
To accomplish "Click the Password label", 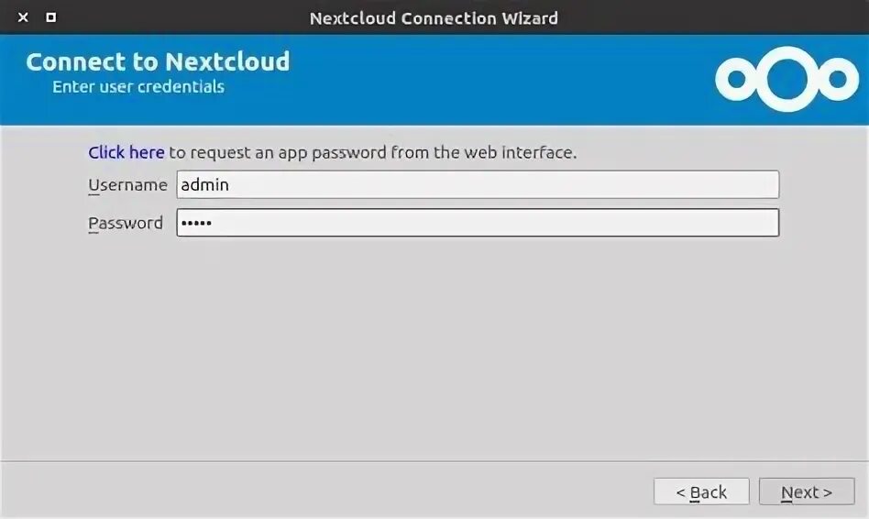I will tap(126, 223).
